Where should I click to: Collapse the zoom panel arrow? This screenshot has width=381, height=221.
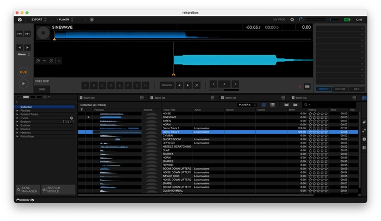pyautogui.click(x=59, y=61)
